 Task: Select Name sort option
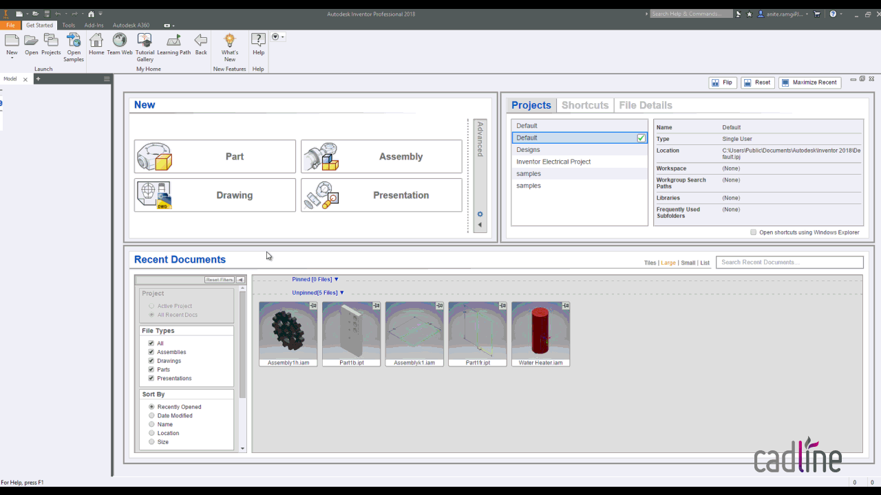(x=151, y=424)
